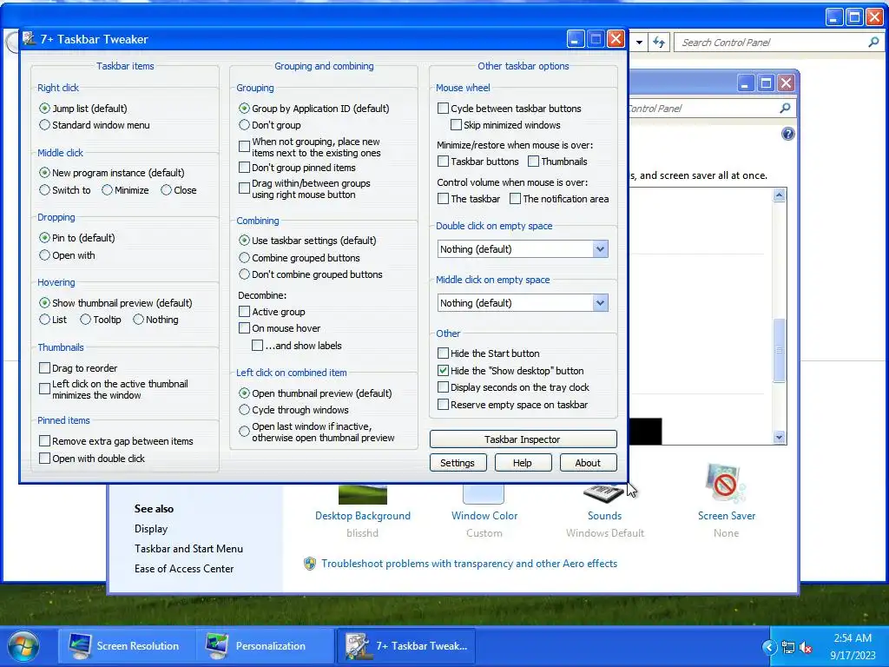
Task: Open the Windows Start orb
Action: (23, 646)
